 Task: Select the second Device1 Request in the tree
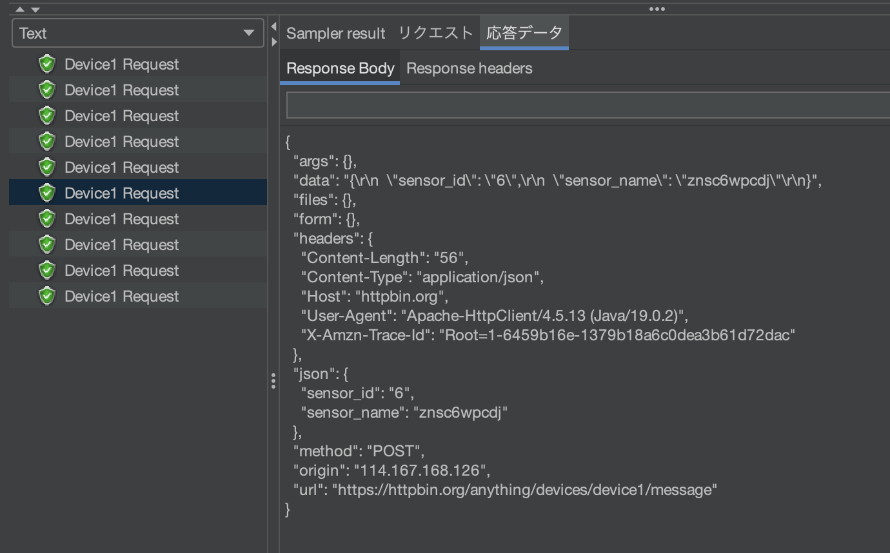[x=121, y=90]
